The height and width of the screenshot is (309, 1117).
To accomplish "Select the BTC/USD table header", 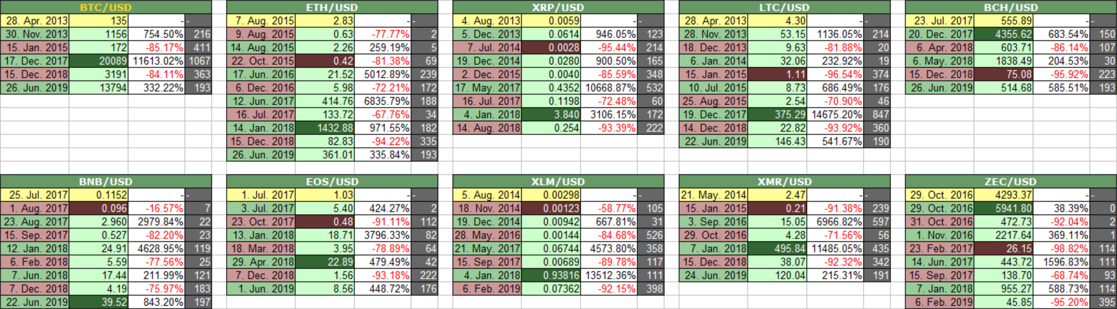I will click(106, 7).
